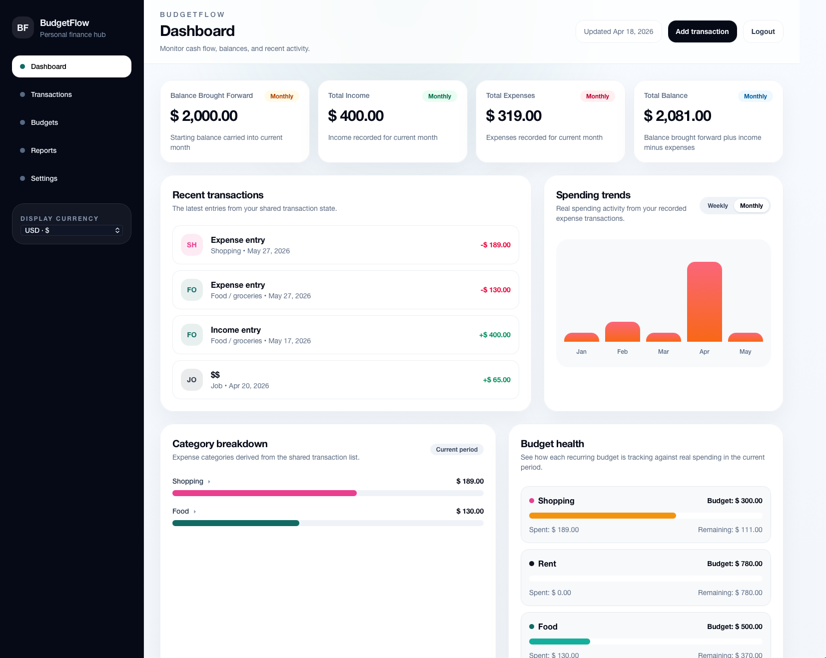Click the Current period badge

[x=457, y=450]
